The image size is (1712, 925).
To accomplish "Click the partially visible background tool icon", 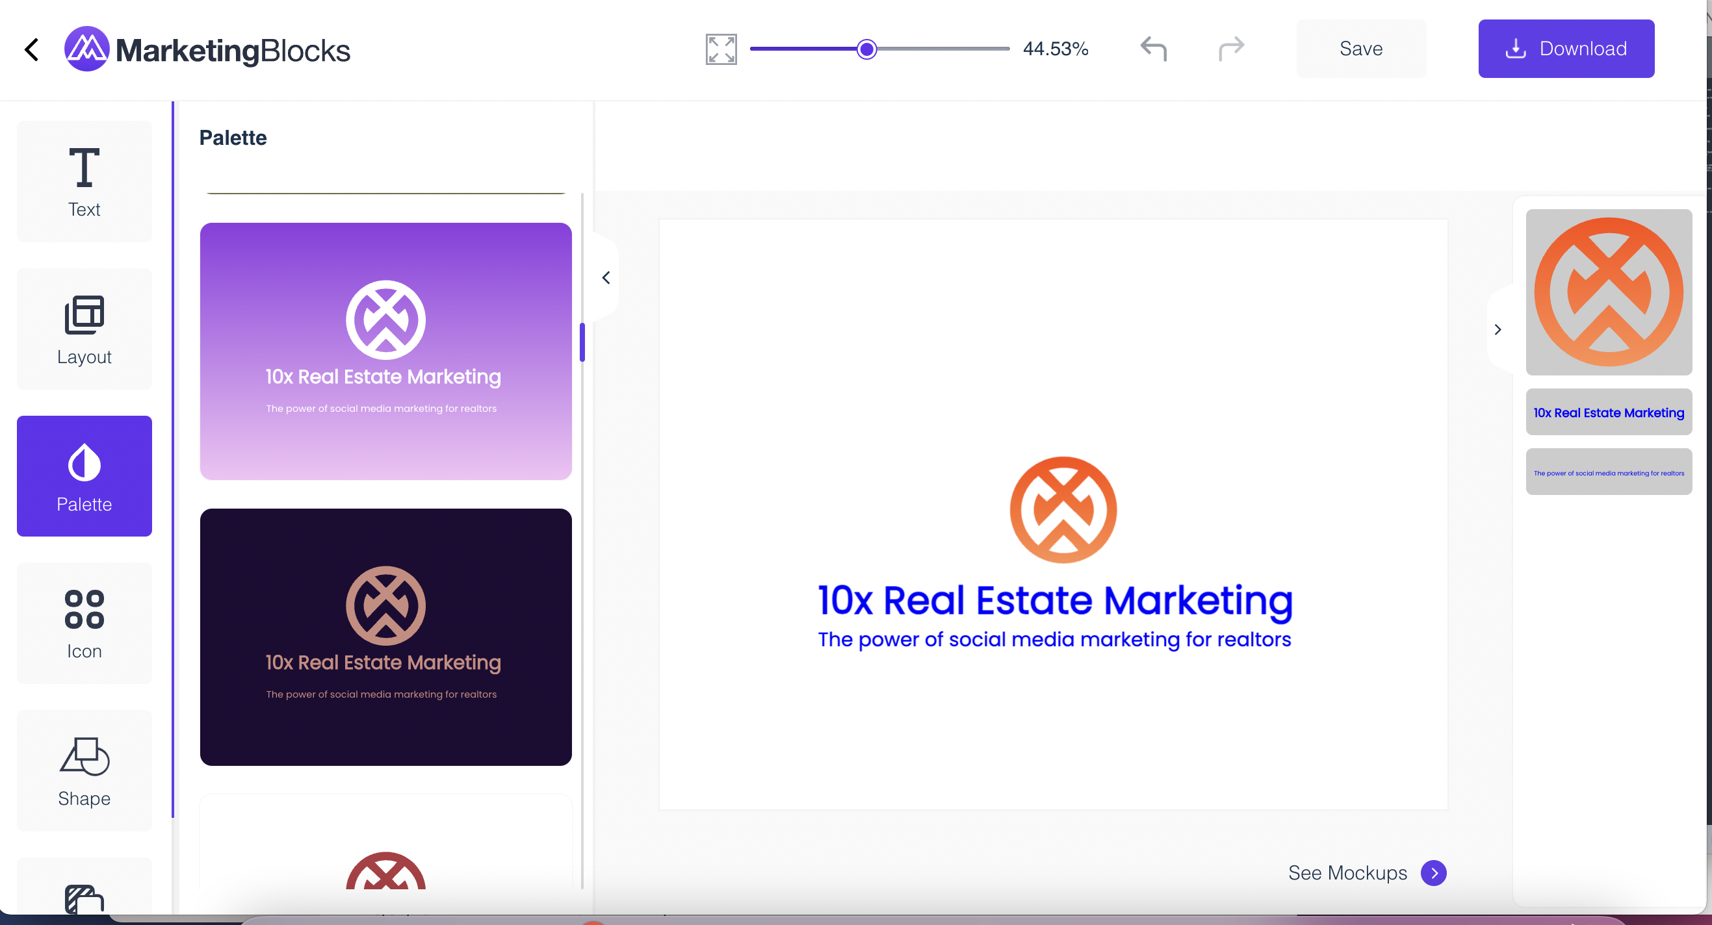I will click(x=84, y=899).
